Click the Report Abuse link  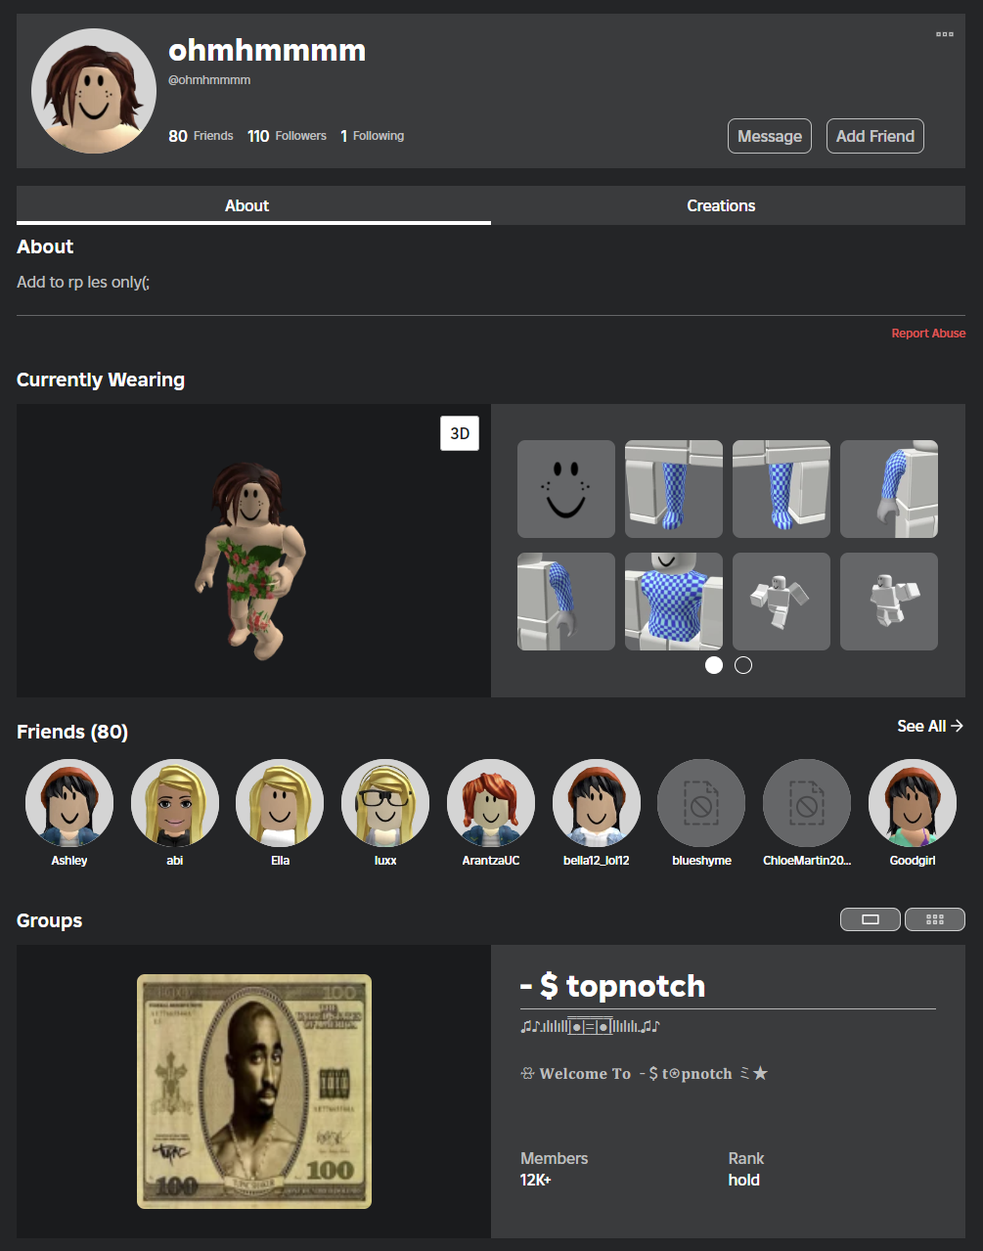tap(927, 334)
